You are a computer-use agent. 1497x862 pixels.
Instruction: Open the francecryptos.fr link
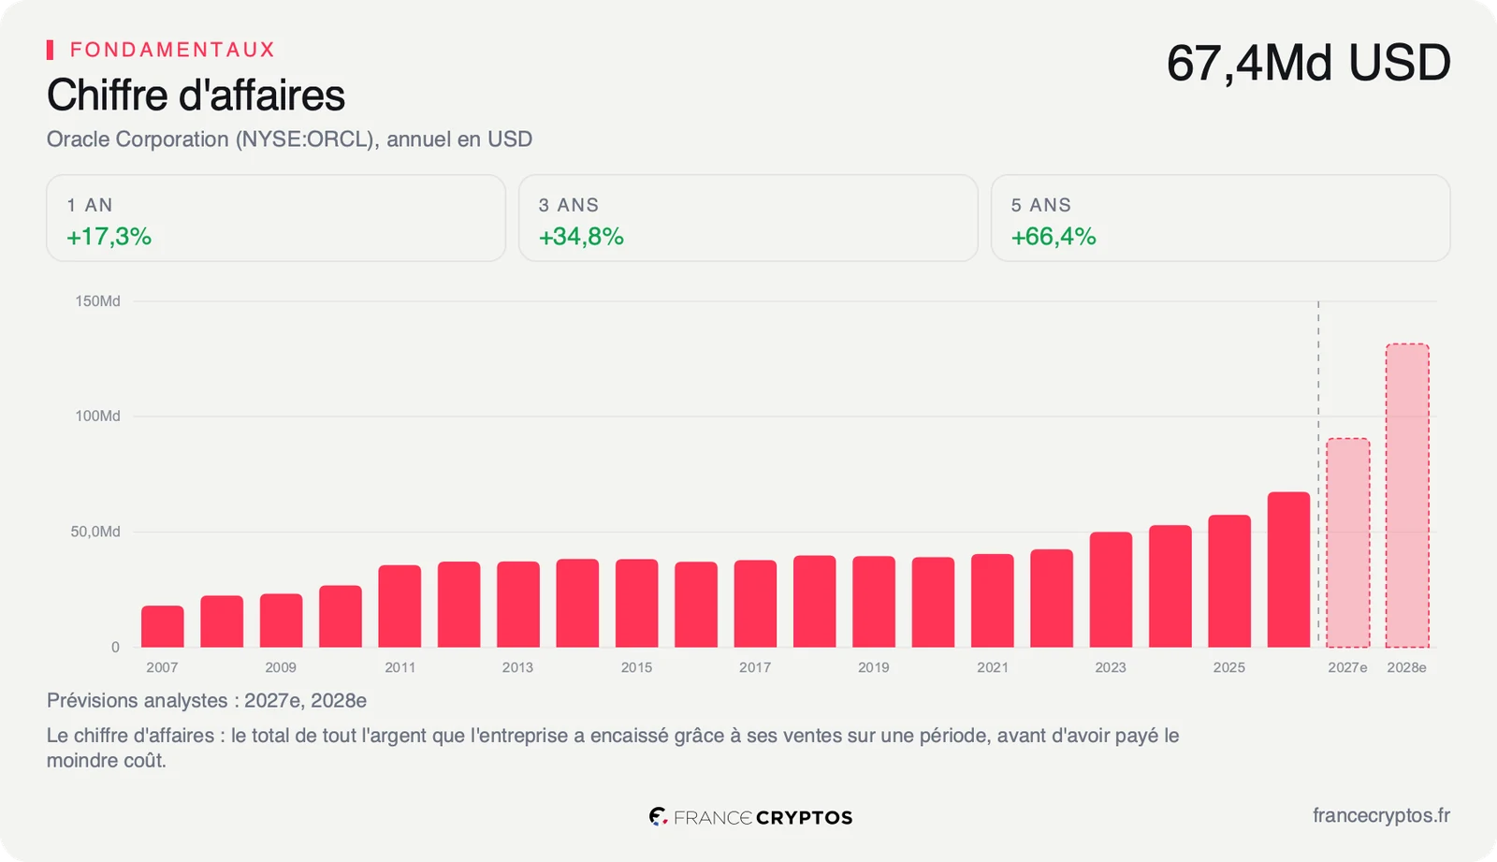point(1381,815)
